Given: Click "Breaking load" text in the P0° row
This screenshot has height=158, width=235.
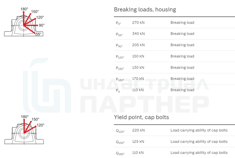Looking at the screenshot, I should pos(182,22).
